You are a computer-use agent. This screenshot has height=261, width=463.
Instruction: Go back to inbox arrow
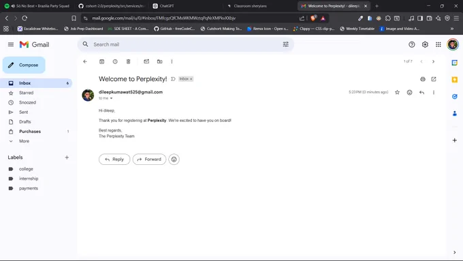(x=85, y=61)
